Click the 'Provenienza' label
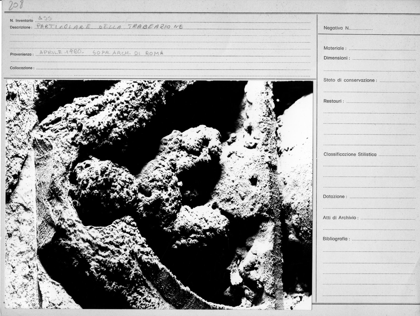This screenshot has width=420, height=316. pos(22,55)
